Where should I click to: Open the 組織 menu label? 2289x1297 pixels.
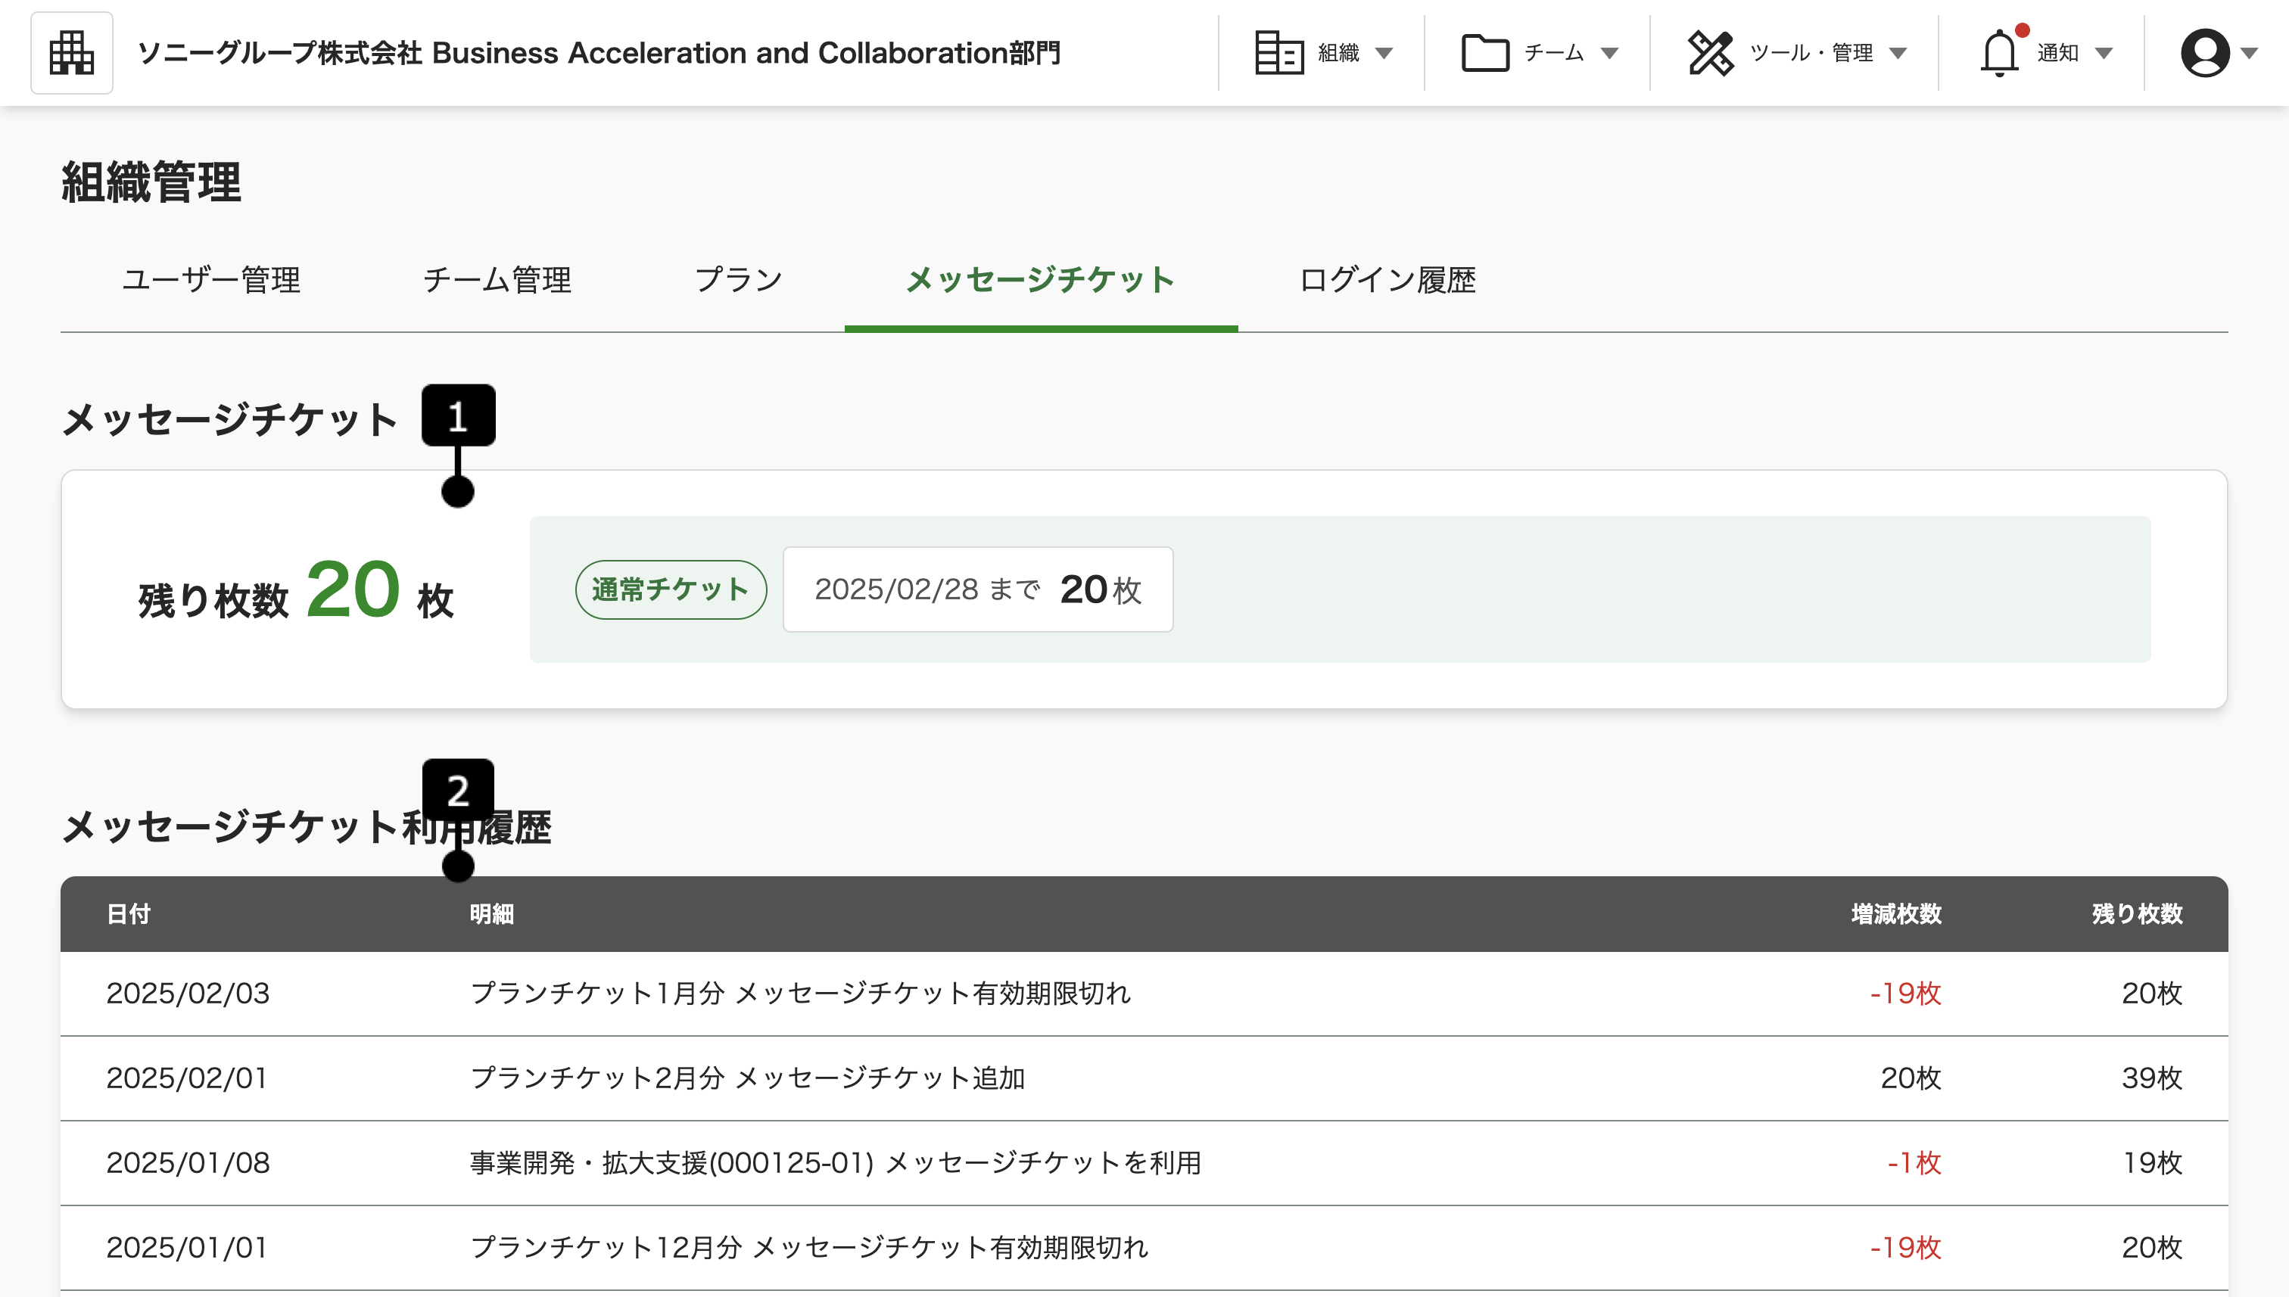click(1338, 52)
